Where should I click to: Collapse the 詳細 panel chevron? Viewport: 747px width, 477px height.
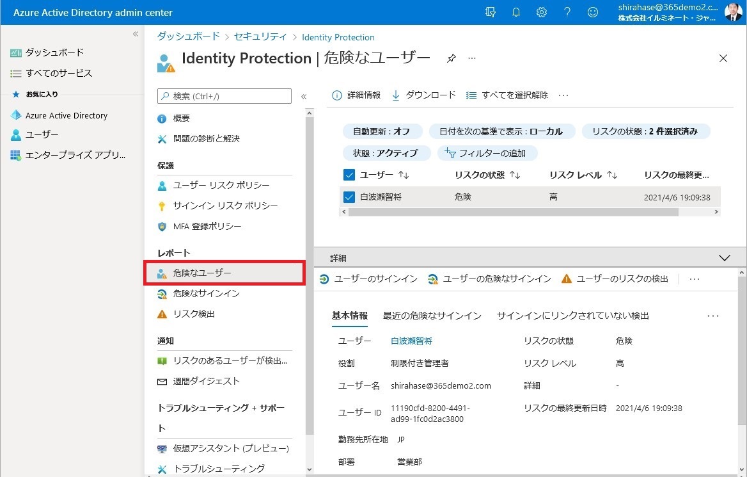click(x=724, y=258)
